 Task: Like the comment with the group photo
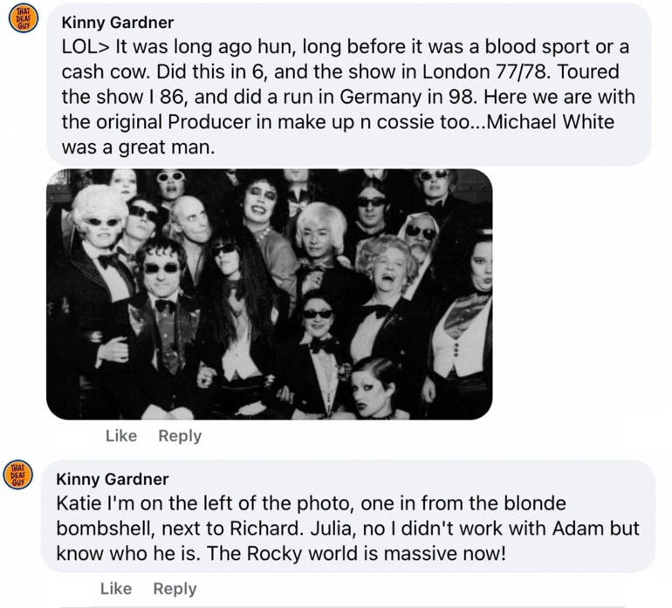(121, 436)
